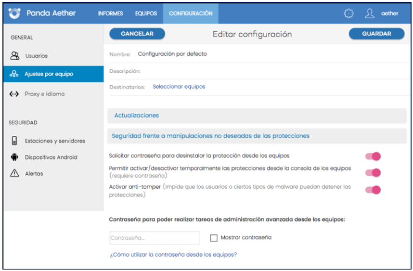Check the Mostrar contraseña checkbox
The height and width of the screenshot is (271, 413).
click(x=214, y=238)
